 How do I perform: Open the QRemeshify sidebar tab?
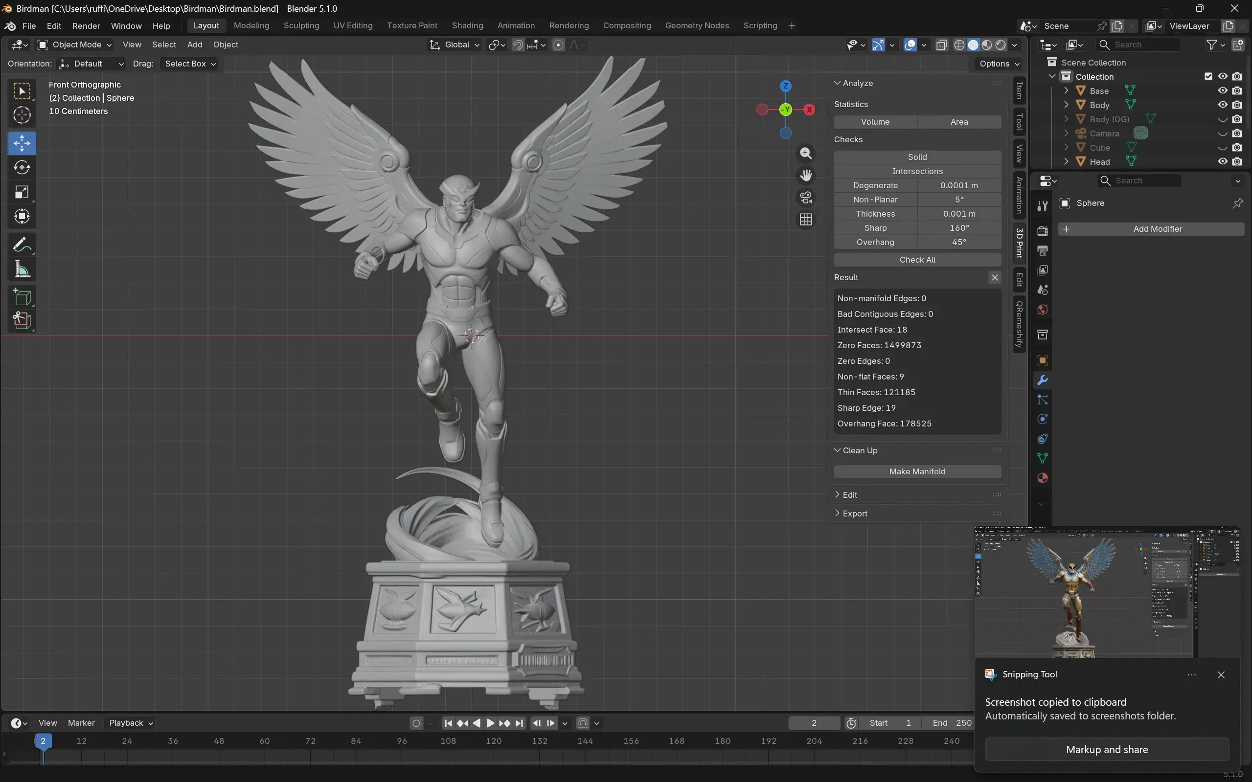[x=1019, y=324]
